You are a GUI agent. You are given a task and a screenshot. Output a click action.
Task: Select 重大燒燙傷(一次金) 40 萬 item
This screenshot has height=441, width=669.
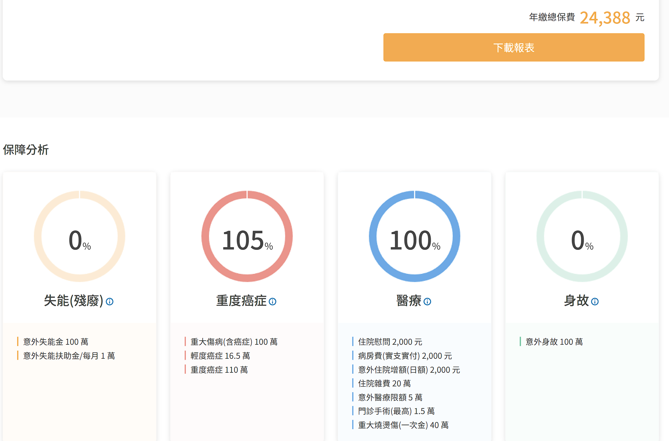(x=403, y=425)
